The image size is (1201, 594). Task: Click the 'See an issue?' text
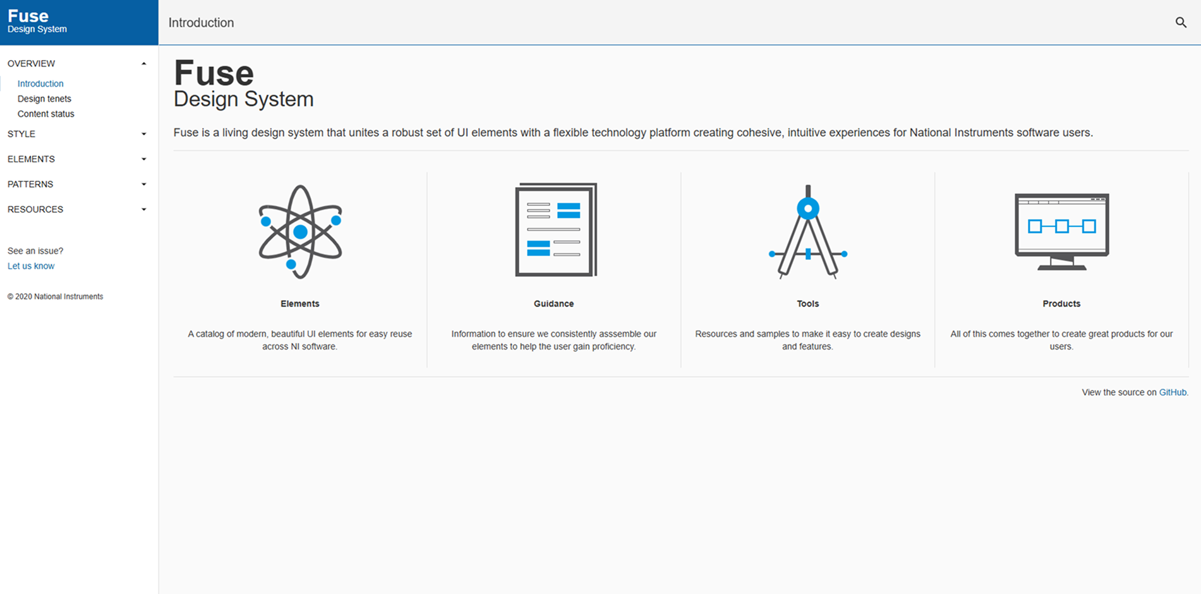tap(35, 251)
